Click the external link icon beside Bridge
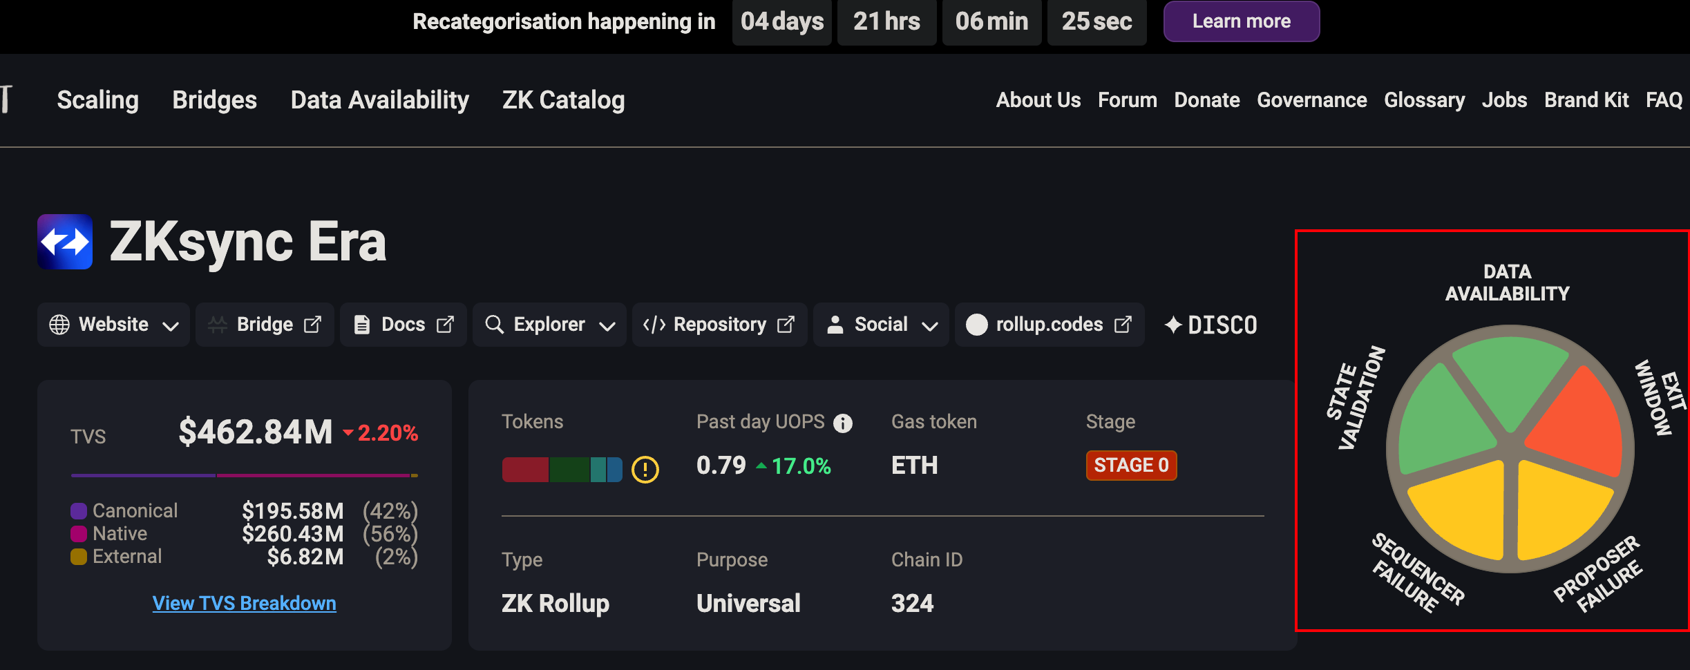Image resolution: width=1690 pixels, height=670 pixels. pyautogui.click(x=313, y=325)
